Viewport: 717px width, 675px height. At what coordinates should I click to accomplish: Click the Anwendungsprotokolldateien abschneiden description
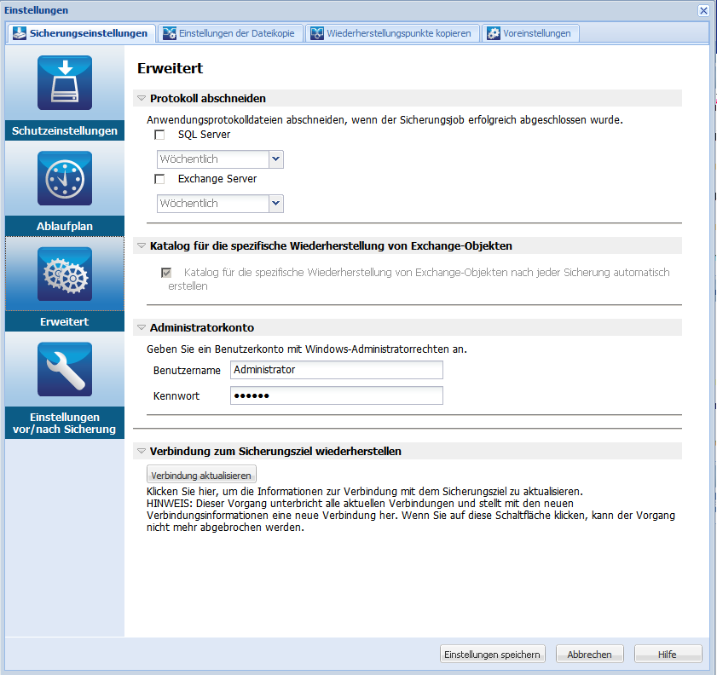tap(385, 119)
